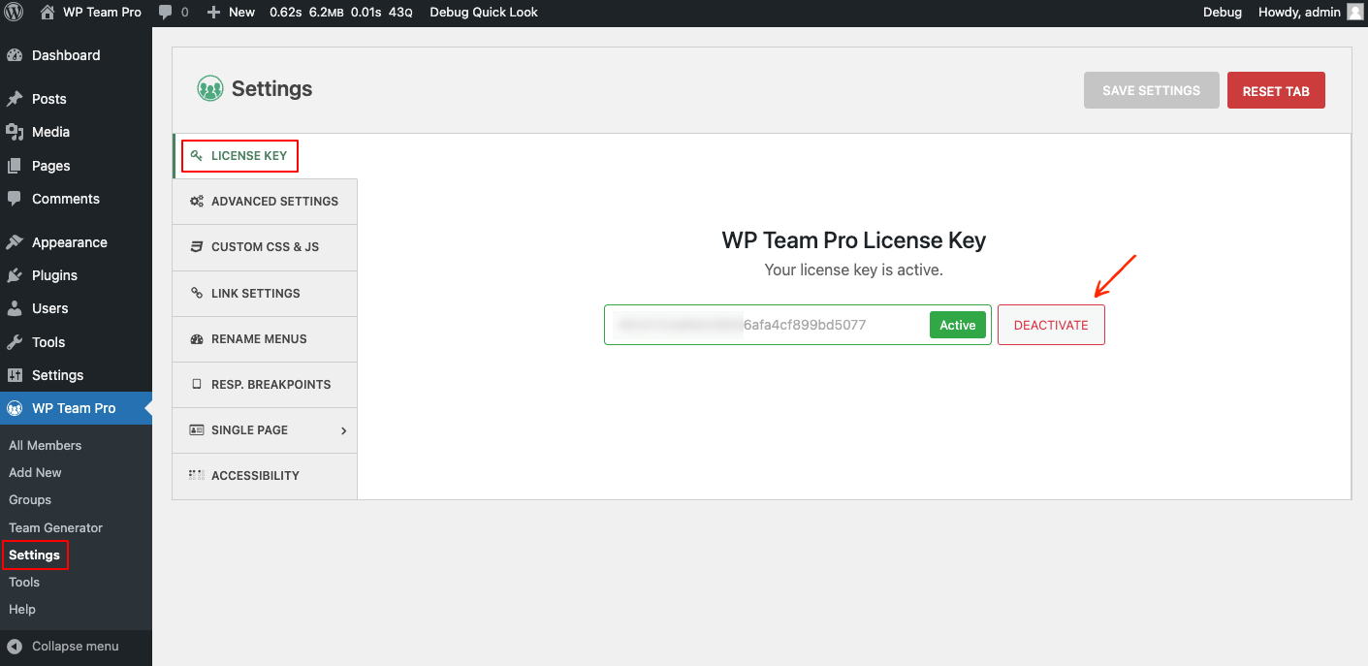Image resolution: width=1368 pixels, height=666 pixels.
Task: Switch to Advanced Settings tab
Action: [265, 202]
